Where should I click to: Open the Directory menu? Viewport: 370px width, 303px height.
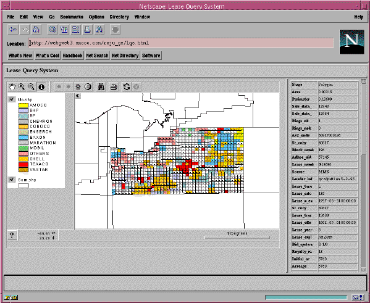point(119,17)
